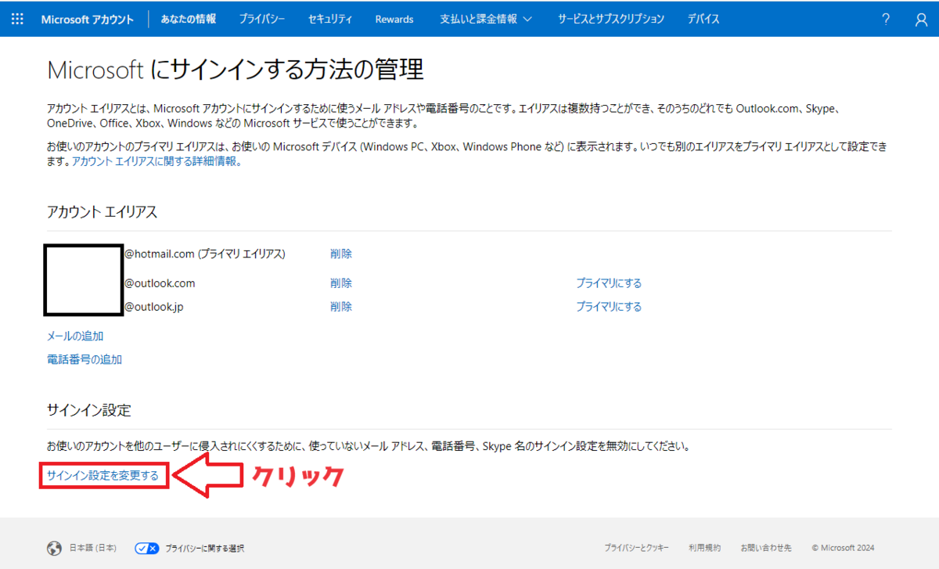Make @outlook.jp the primary alias
The height and width of the screenshot is (569, 939).
coord(609,306)
